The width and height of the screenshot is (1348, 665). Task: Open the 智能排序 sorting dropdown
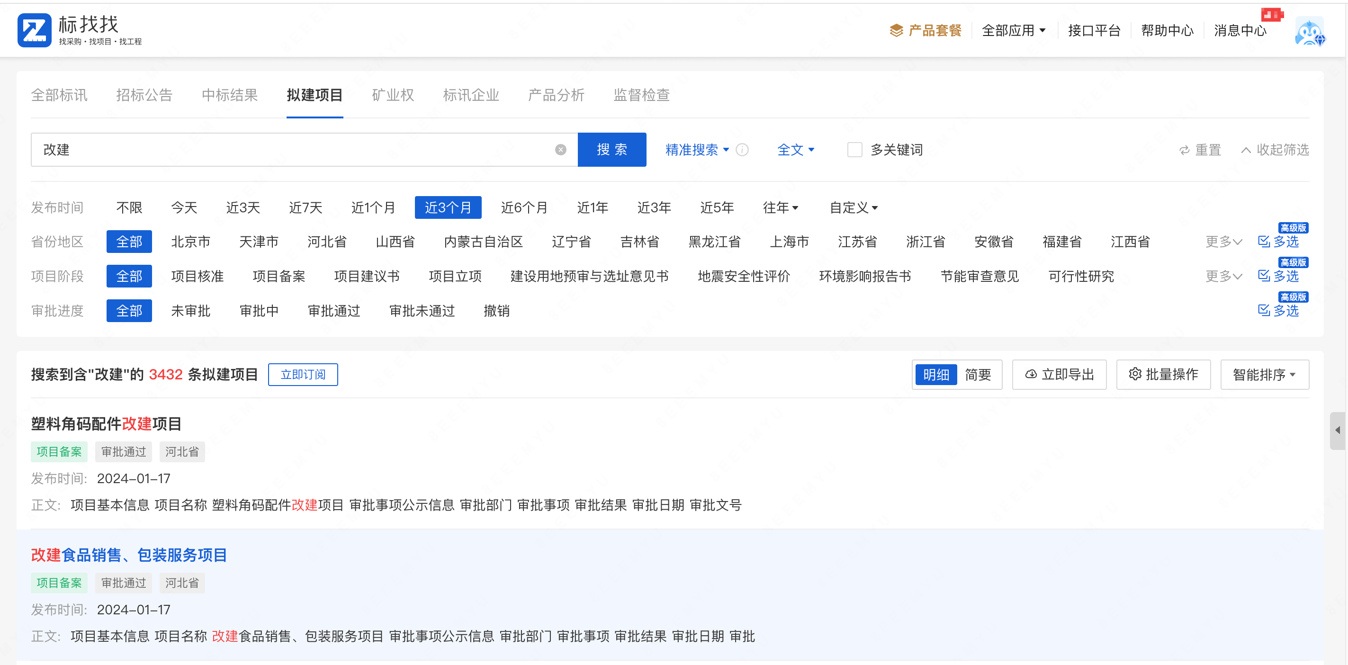pyautogui.click(x=1264, y=374)
